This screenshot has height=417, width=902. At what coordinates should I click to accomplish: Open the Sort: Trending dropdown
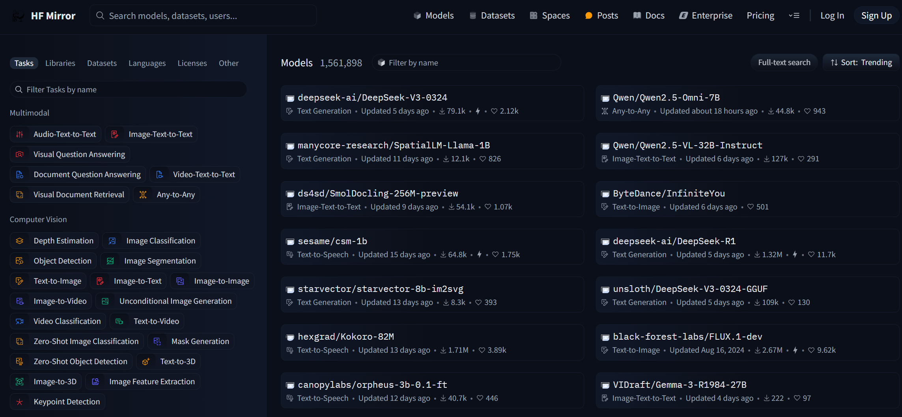[x=861, y=63]
